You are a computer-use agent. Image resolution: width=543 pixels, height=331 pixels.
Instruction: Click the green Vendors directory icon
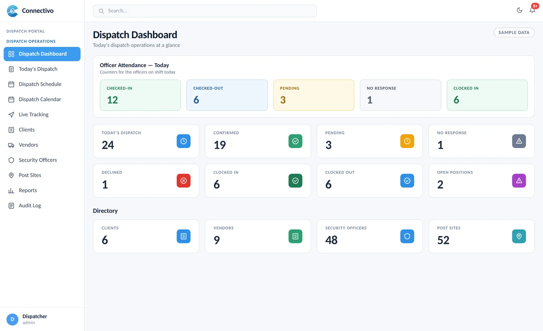click(296, 236)
